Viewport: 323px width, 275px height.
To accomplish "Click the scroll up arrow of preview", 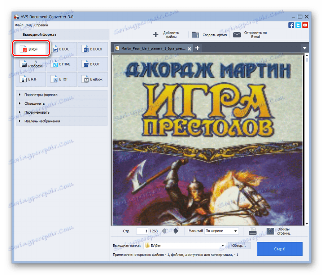I will (307, 55).
